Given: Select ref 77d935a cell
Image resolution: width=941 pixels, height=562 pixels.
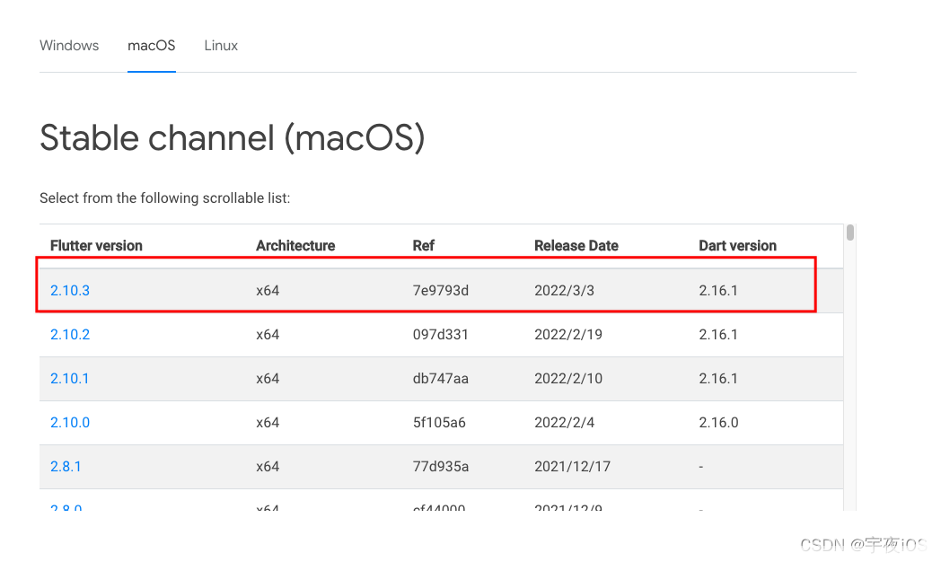Looking at the screenshot, I should coord(441,467).
